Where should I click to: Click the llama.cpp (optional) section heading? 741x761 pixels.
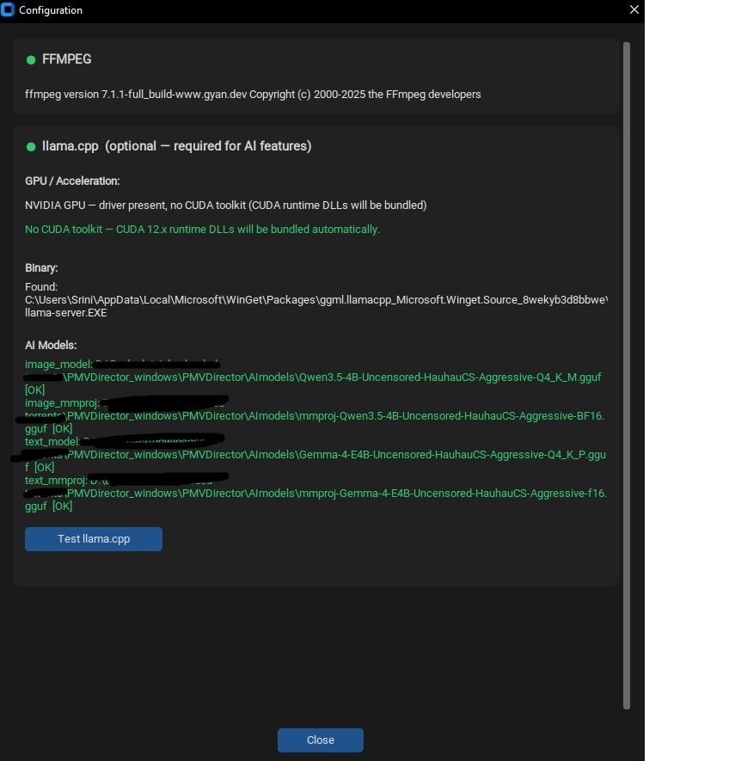176,146
